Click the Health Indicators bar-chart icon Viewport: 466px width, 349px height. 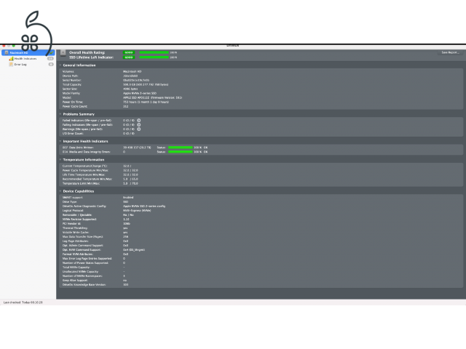pyautogui.click(x=11, y=59)
